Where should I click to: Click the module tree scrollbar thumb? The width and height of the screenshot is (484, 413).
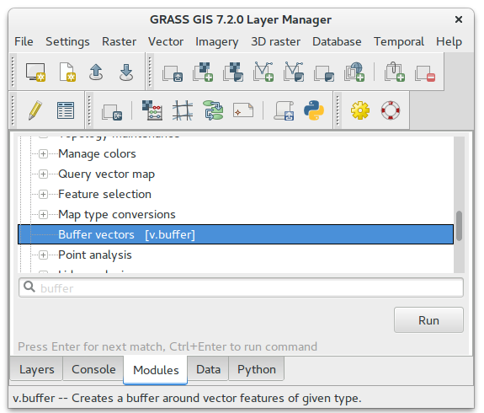459,226
